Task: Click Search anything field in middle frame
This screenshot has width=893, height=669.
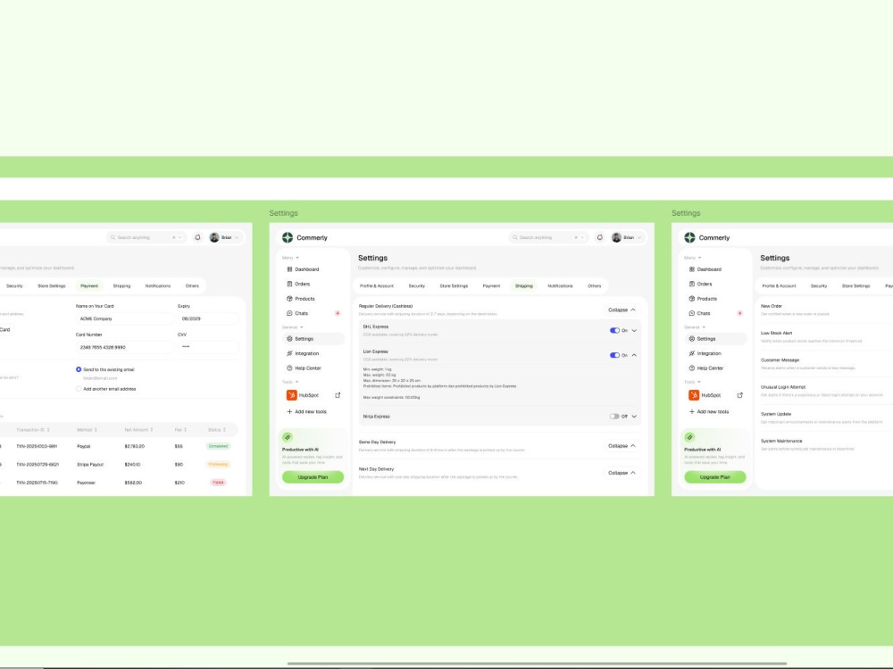Action: tap(548, 237)
